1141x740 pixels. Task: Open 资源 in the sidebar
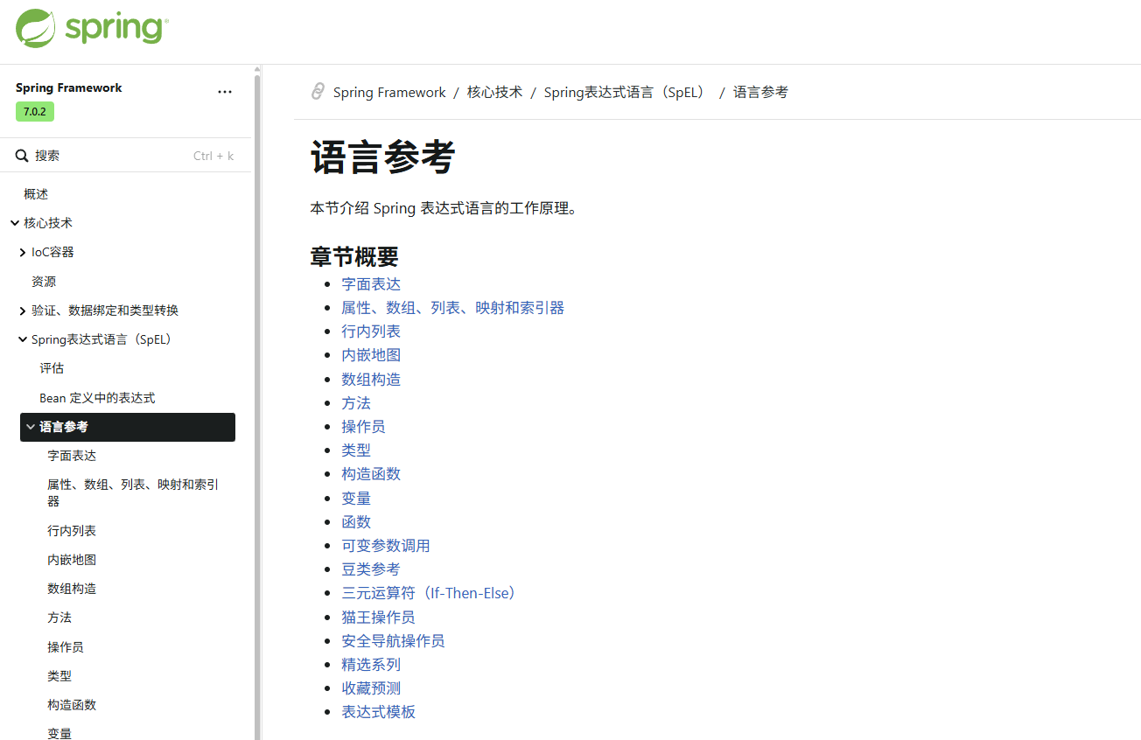point(44,282)
